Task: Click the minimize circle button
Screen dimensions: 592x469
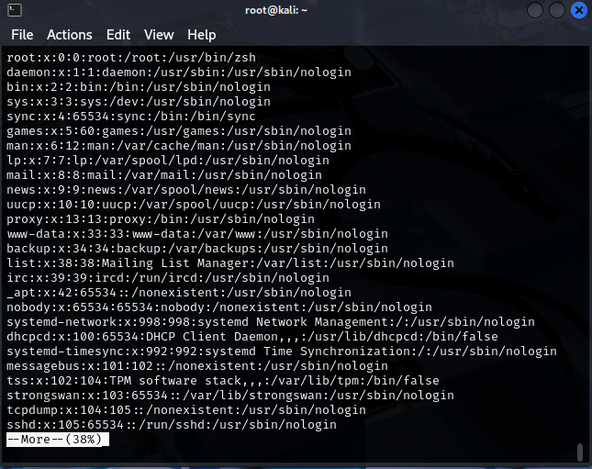Action: coord(535,10)
